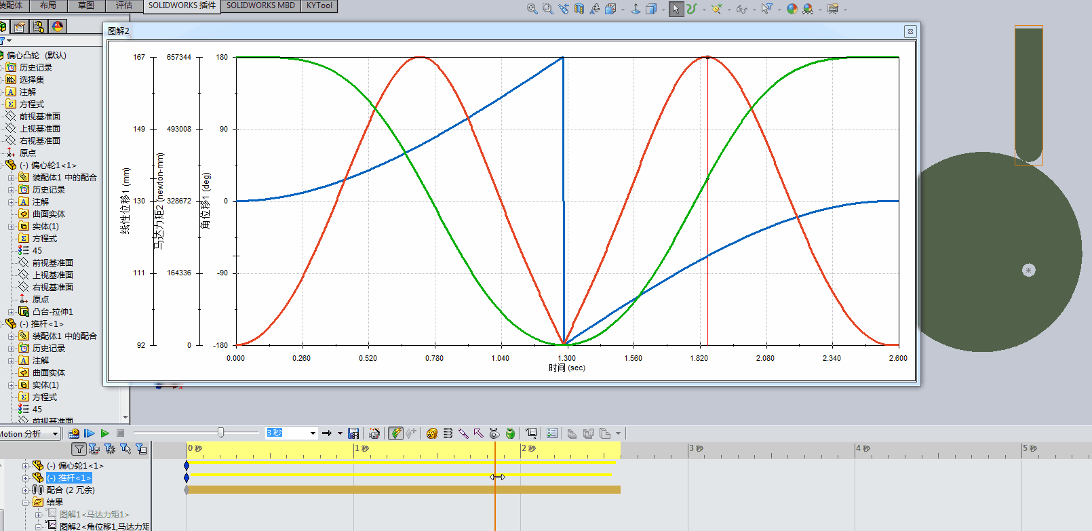Click Zoom to Area icon

(548, 9)
